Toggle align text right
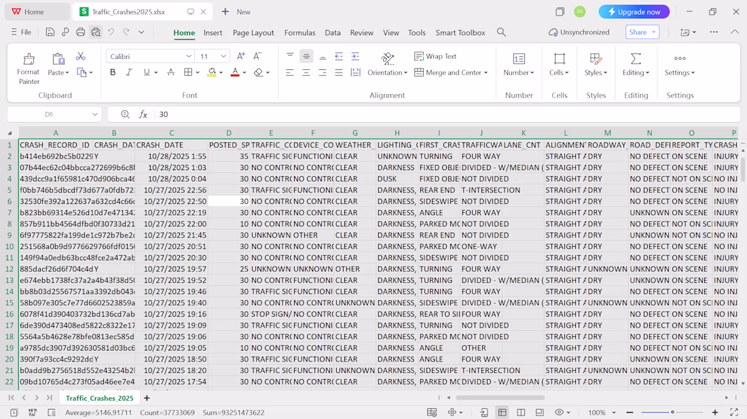The height and width of the screenshot is (419, 747). click(323, 73)
